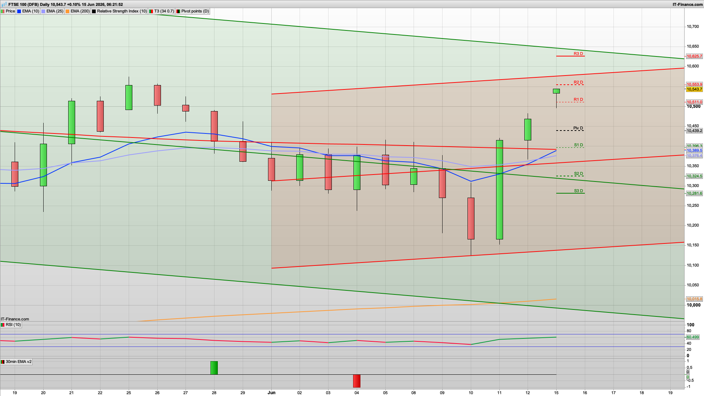This screenshot has height=396, width=704.
Task: Click the 60.499 RSI value tag
Action: click(693, 337)
